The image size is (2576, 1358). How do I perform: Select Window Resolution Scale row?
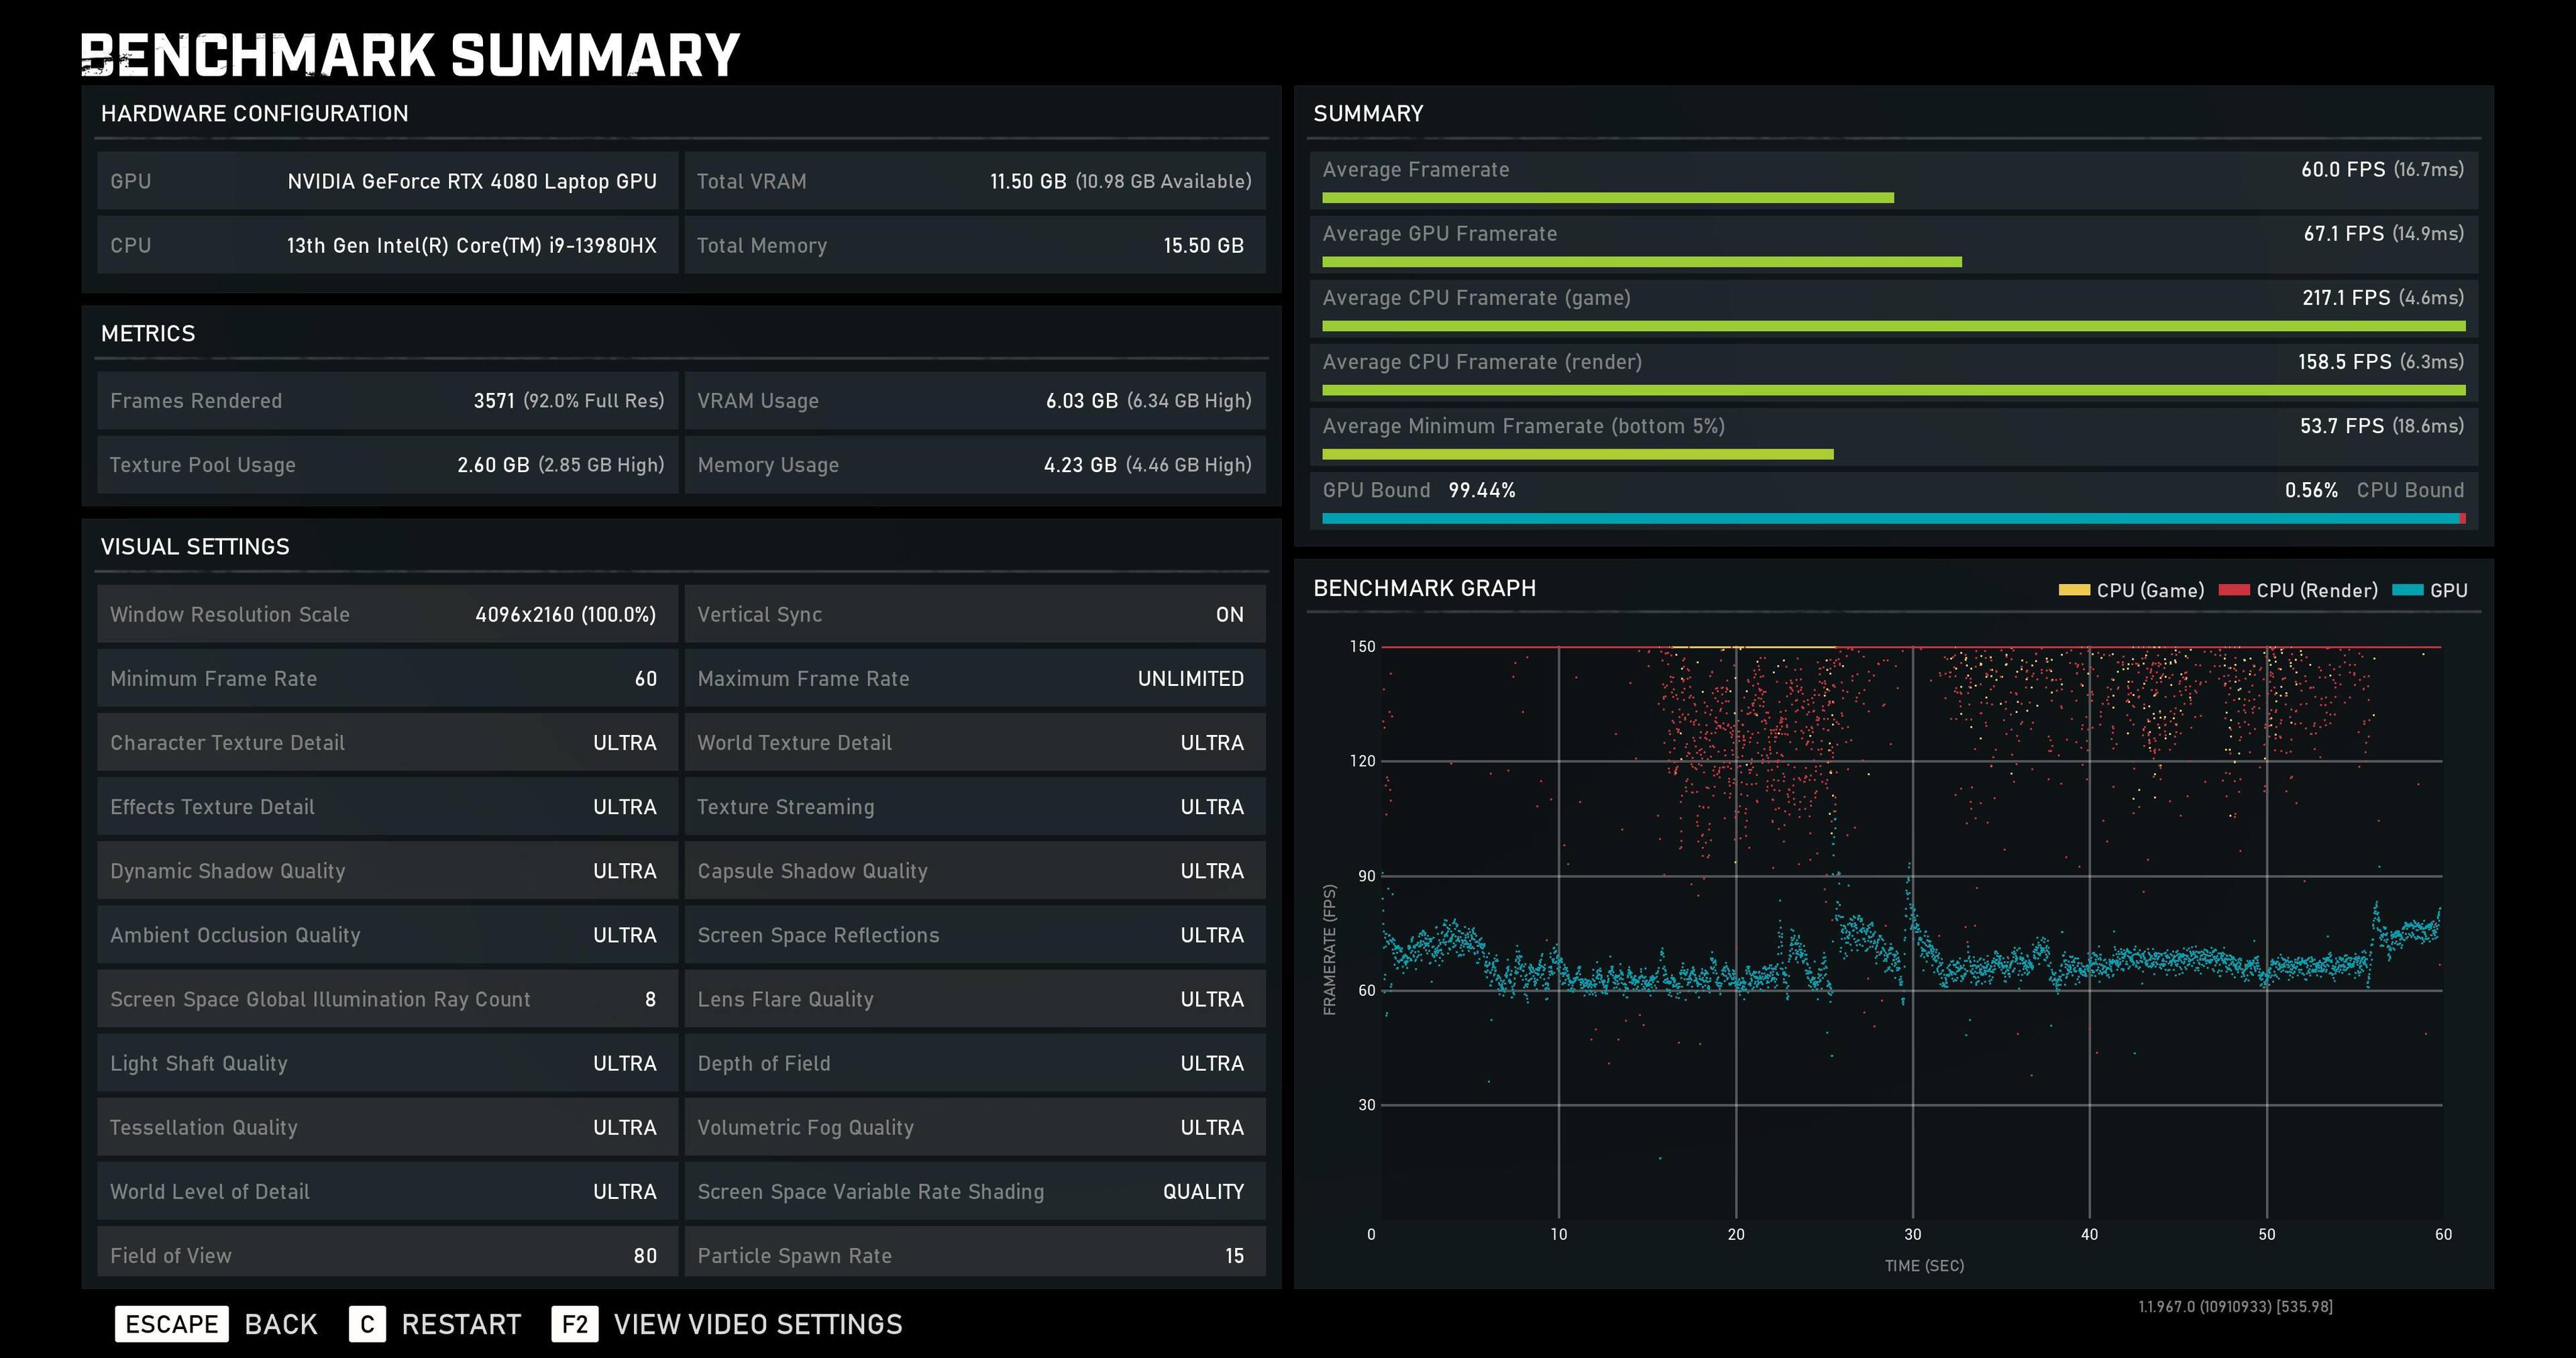point(387,614)
